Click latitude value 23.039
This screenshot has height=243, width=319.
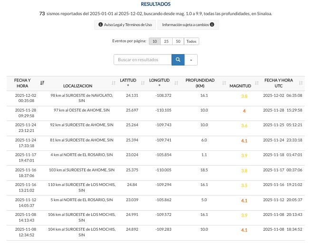coord(132,200)
